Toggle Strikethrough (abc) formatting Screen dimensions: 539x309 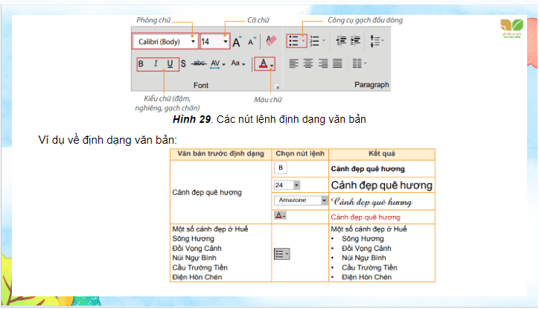[199, 63]
